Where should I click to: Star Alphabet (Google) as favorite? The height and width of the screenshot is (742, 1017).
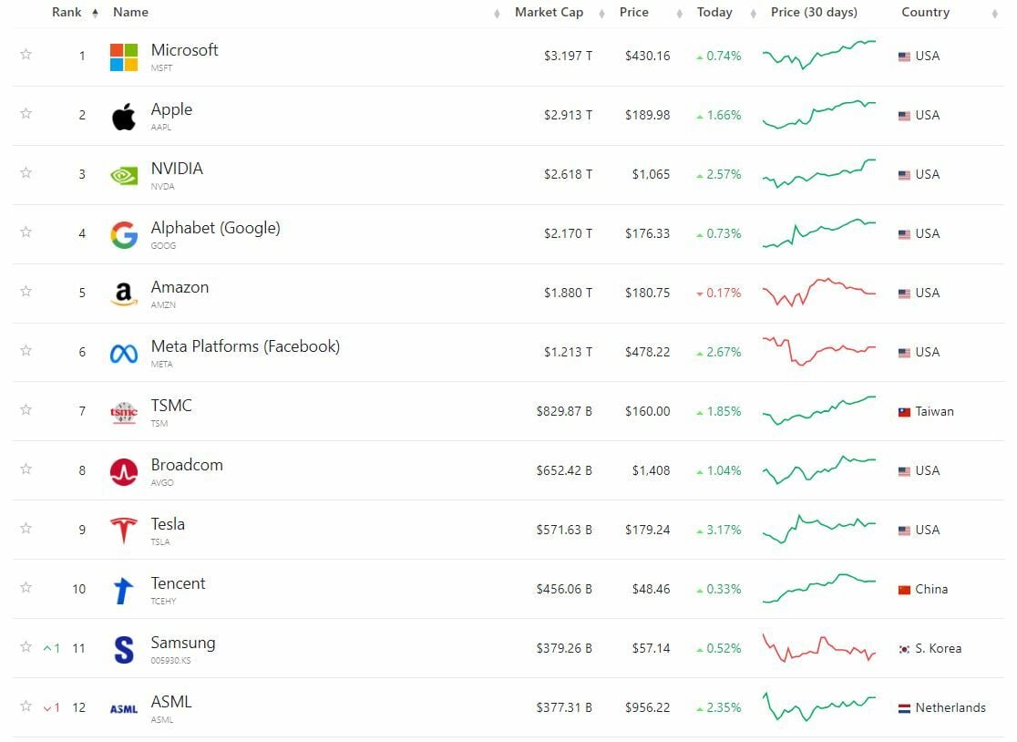[26, 232]
